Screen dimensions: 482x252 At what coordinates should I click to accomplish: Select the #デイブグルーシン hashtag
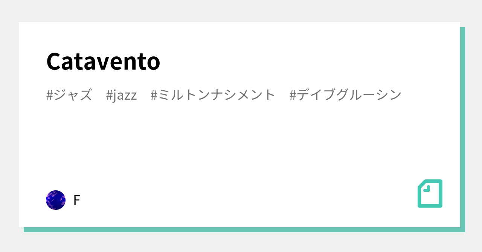(x=345, y=95)
